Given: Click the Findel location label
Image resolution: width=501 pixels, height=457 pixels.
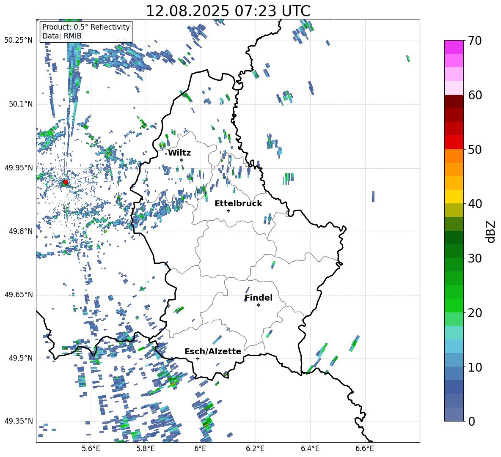Looking at the screenshot, I should [x=259, y=298].
